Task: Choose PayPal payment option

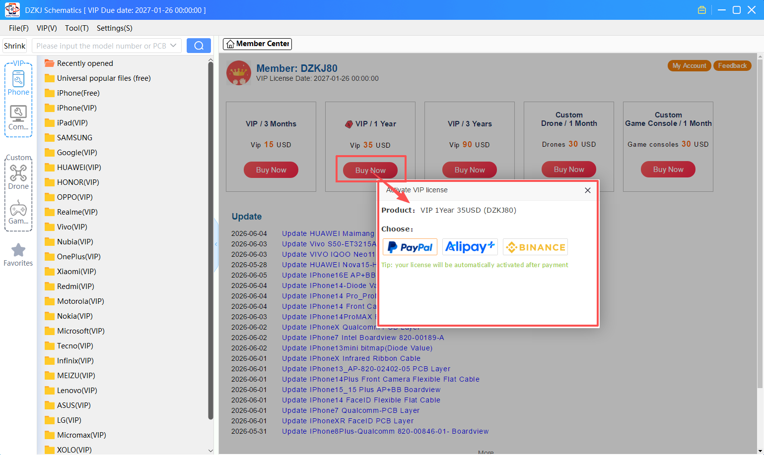Action: tap(410, 247)
